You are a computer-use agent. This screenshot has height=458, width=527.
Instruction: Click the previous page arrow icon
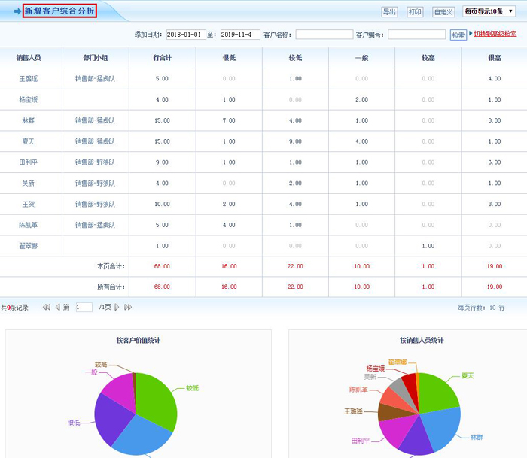pos(56,308)
